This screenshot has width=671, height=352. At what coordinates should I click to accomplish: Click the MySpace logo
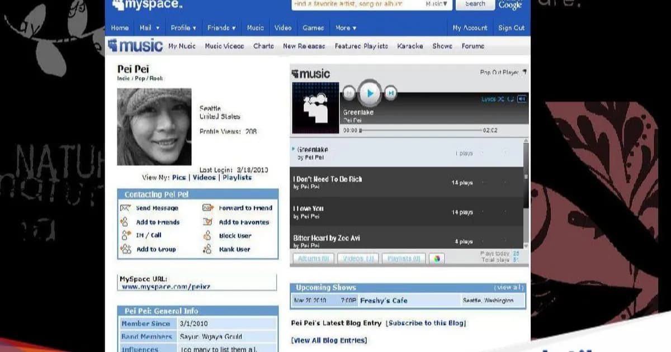(147, 5)
